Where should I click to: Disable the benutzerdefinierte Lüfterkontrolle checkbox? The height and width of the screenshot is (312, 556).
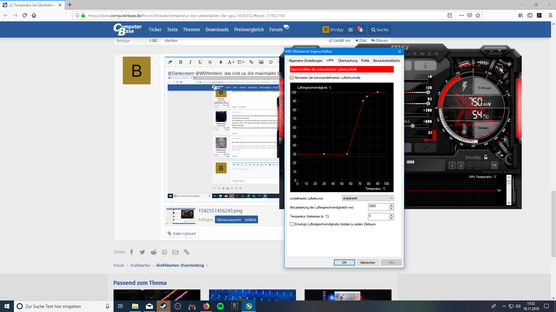[x=292, y=78]
